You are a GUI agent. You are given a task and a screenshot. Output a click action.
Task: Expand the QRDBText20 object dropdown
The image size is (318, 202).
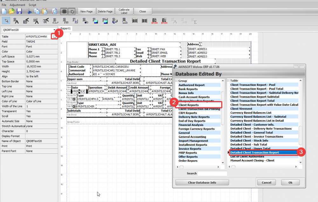54,30
